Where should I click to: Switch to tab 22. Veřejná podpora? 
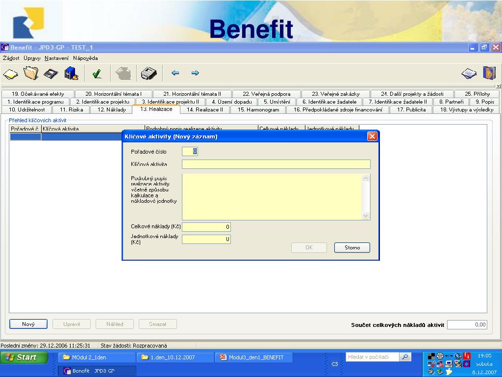266,94
